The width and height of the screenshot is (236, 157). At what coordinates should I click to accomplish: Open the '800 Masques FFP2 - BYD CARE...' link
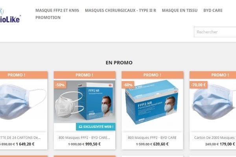coord(85,138)
